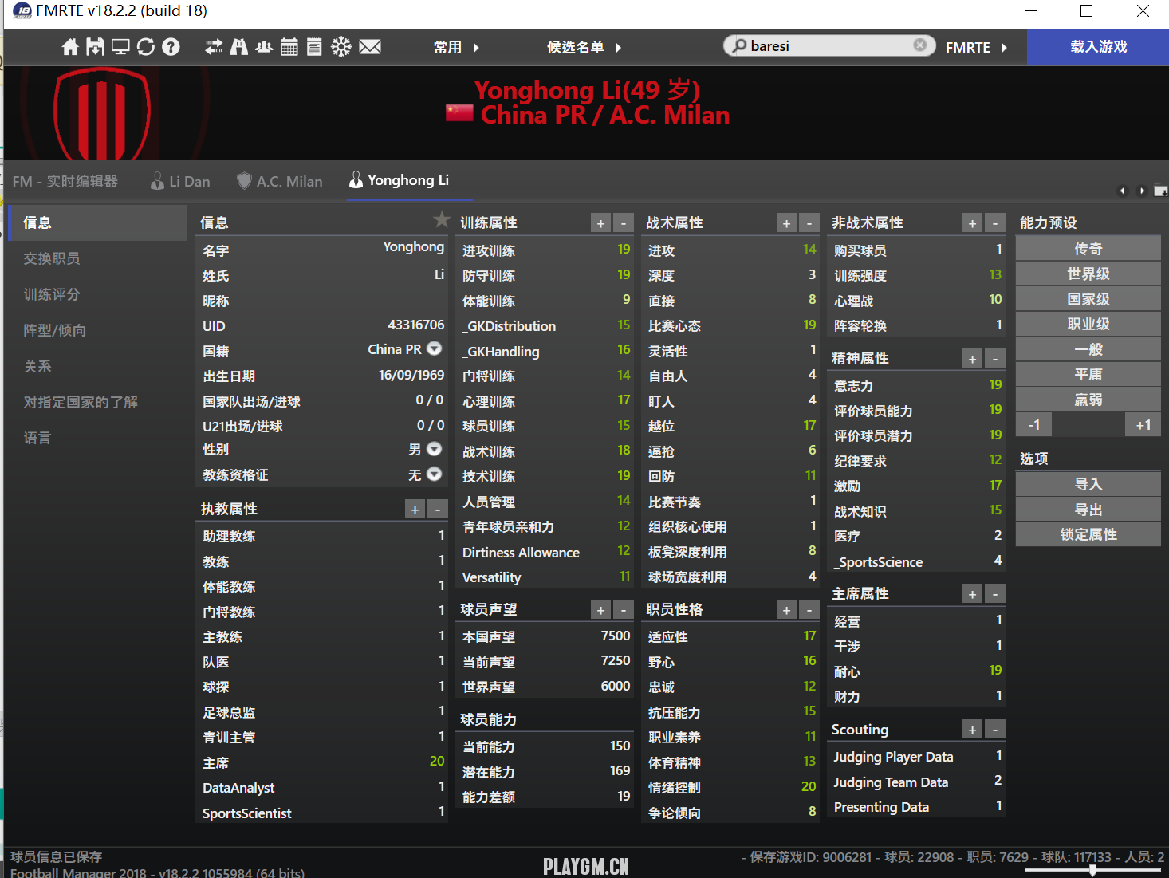This screenshot has height=878, width=1169.
Task: Click the +1 ability button
Action: pyautogui.click(x=1143, y=425)
